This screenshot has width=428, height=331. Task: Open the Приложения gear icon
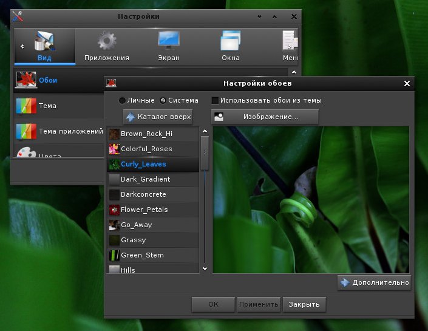coord(107,41)
